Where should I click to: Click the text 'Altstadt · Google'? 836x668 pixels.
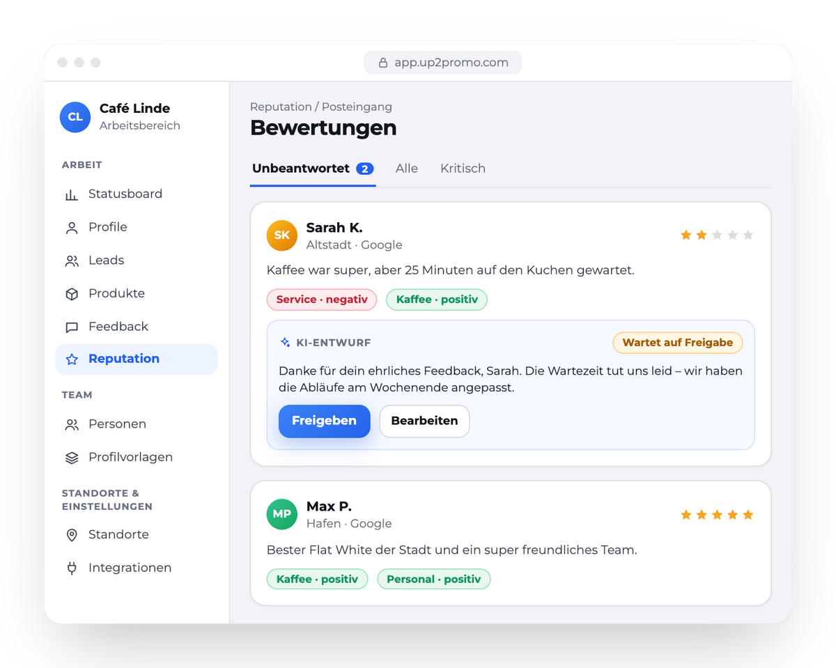point(355,244)
